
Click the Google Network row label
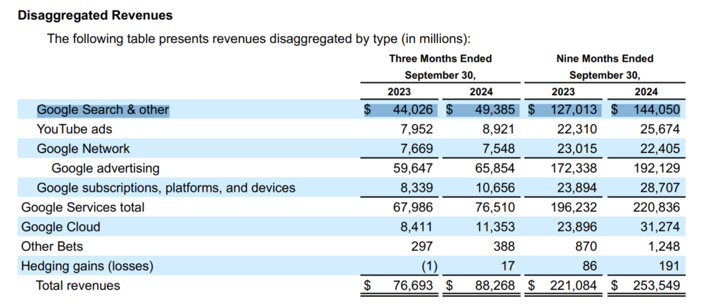pyautogui.click(x=83, y=149)
